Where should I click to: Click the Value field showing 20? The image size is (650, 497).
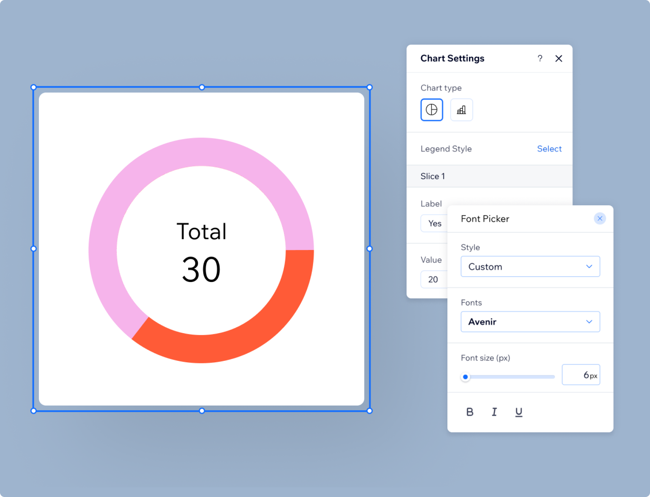(433, 279)
